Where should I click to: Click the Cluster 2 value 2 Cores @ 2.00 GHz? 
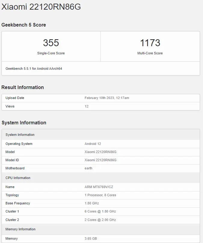[100, 220]
